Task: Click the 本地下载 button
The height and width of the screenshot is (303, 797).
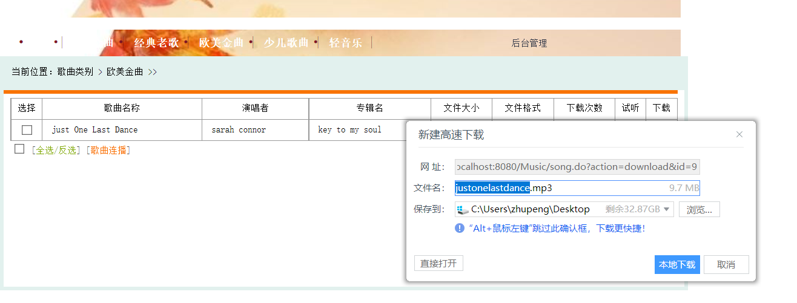Action: click(677, 265)
